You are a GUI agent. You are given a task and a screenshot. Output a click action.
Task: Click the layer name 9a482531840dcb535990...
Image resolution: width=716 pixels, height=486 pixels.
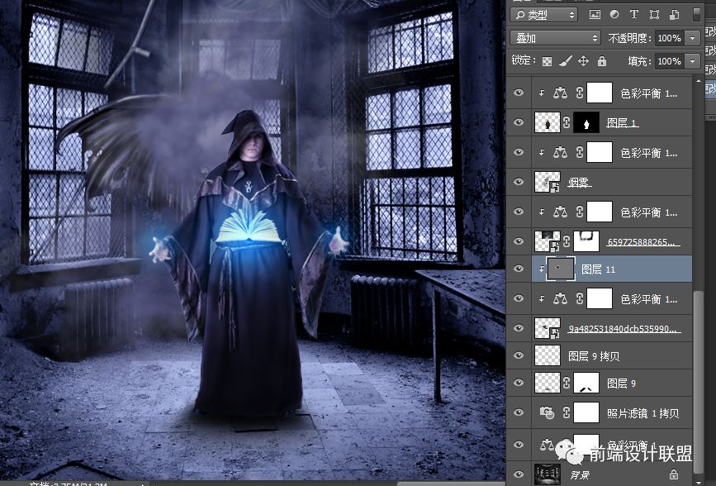click(x=624, y=329)
